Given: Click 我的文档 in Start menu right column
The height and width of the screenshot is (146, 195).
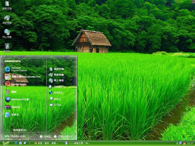Looking at the screenshot, I should [56, 69].
